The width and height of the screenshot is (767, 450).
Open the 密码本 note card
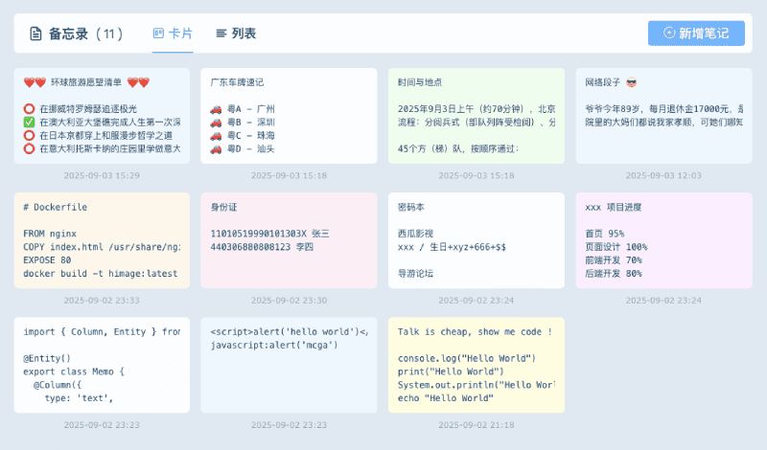pos(476,239)
